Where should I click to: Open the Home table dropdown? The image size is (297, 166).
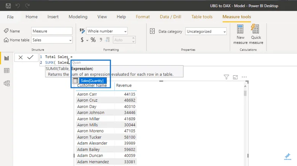tap(52, 40)
